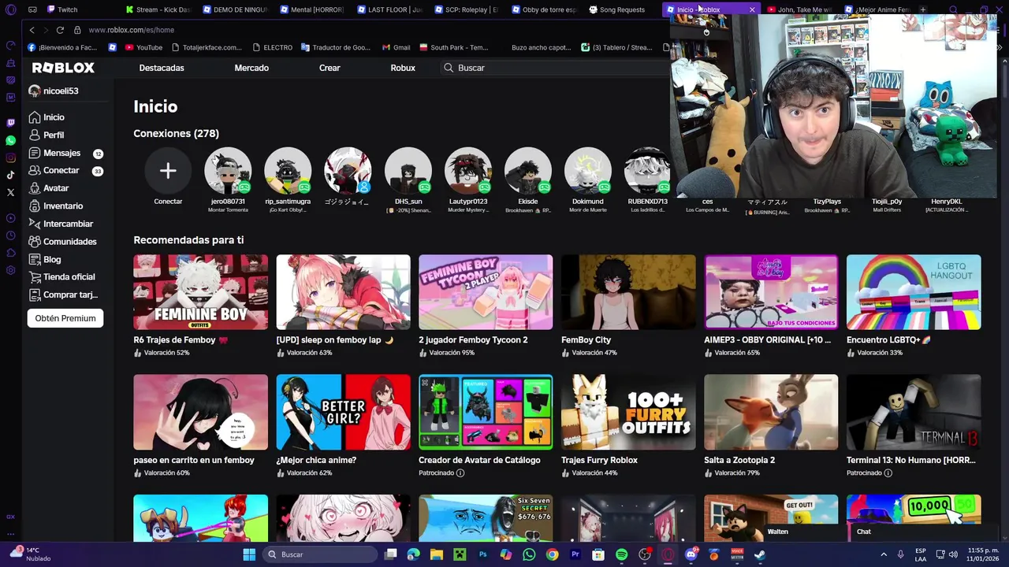This screenshot has height=567, width=1009.
Task: Open DHS_sun connection avatar
Action: coord(408,171)
